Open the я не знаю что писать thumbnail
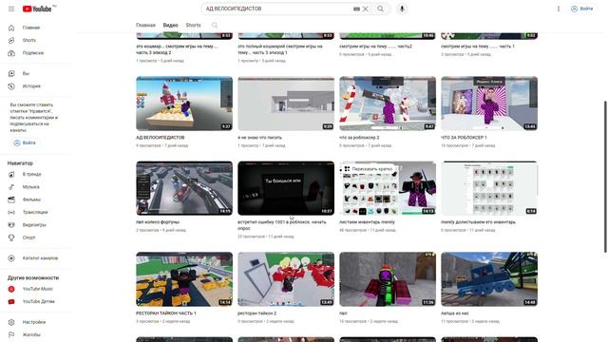 coord(286,104)
